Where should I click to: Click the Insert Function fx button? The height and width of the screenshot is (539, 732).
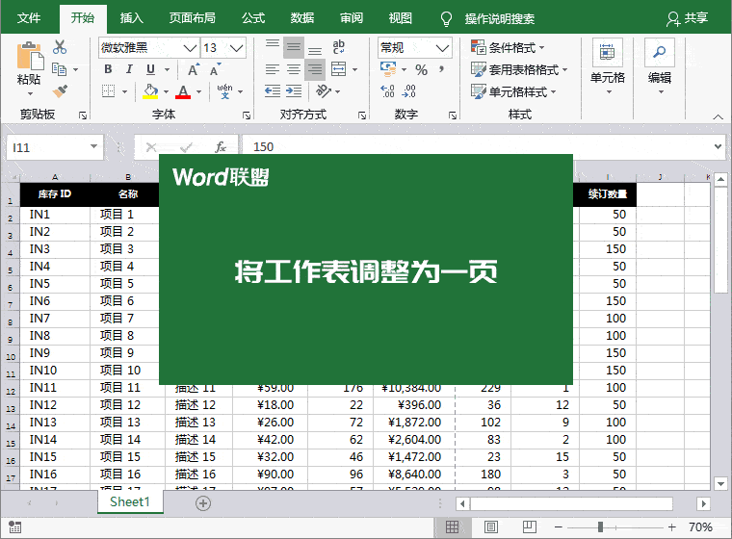point(221,147)
